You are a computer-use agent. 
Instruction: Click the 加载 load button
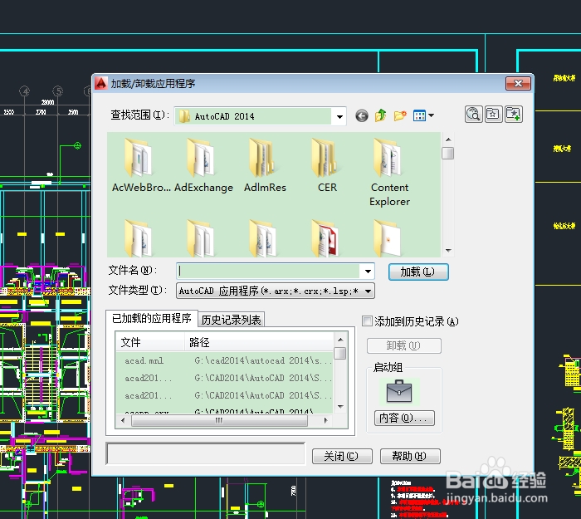[417, 272]
